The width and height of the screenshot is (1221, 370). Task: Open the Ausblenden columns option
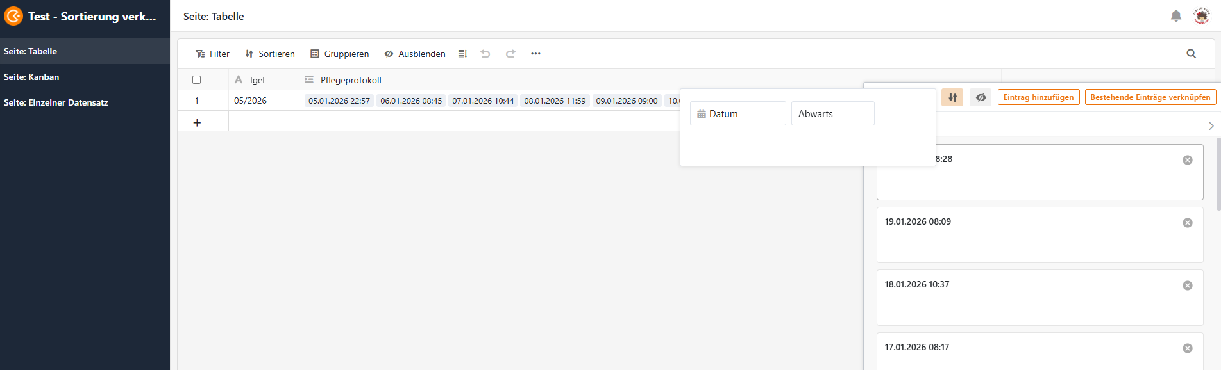pos(415,54)
